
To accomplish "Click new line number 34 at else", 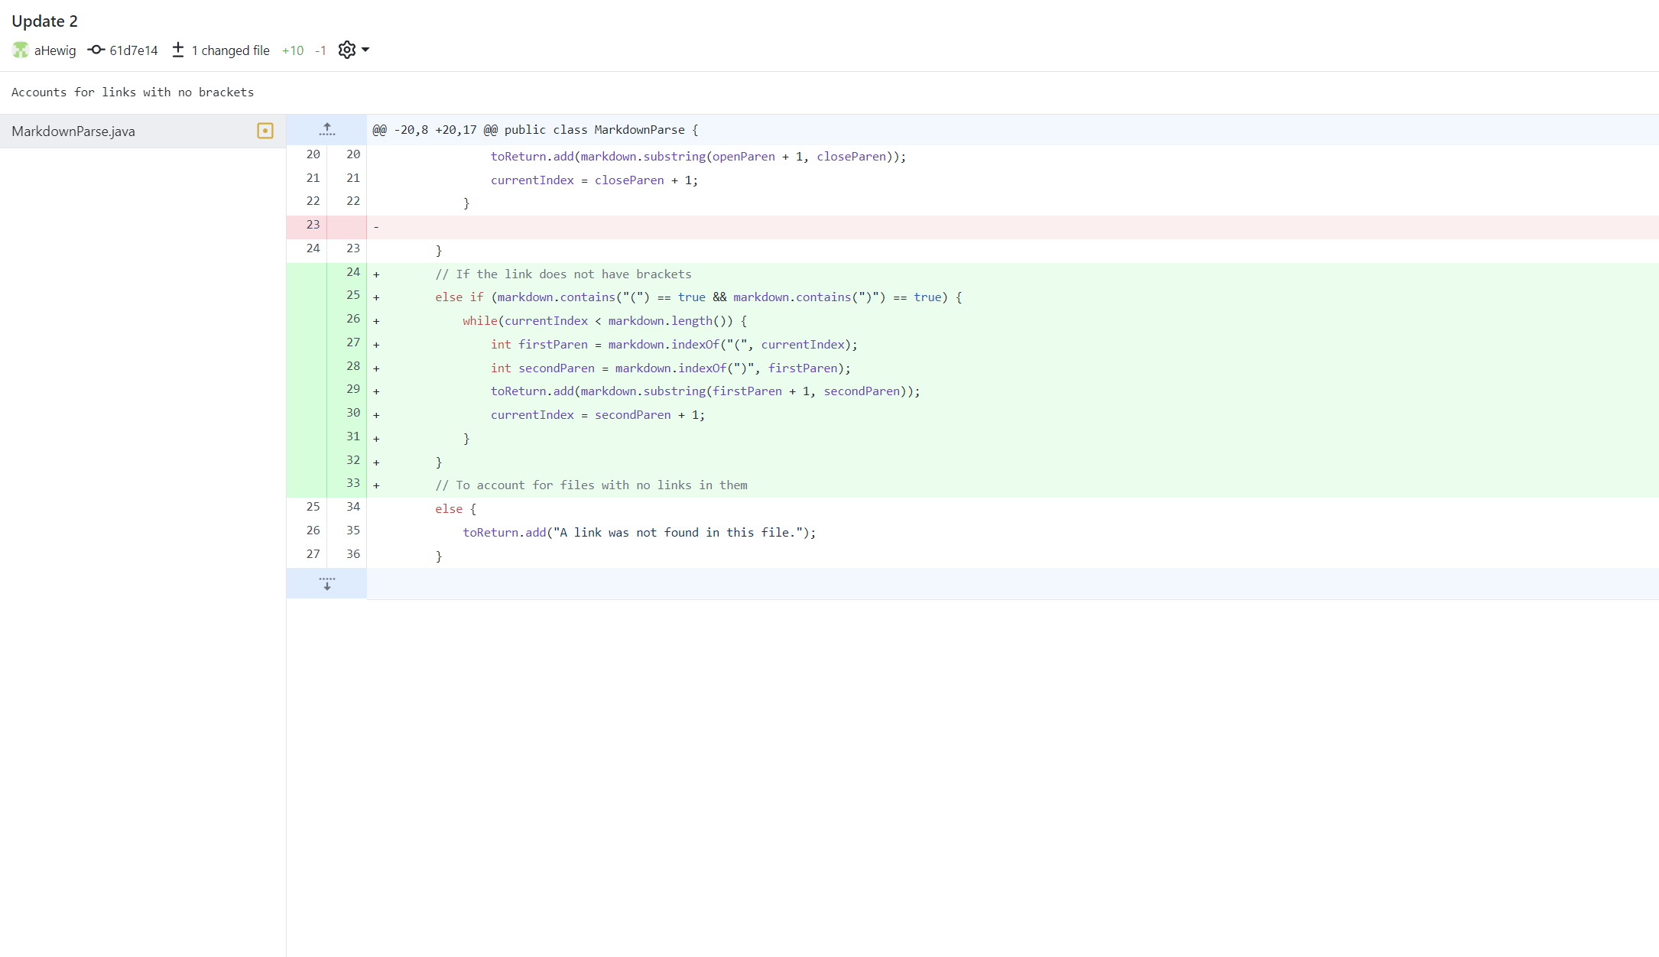I will [353, 507].
